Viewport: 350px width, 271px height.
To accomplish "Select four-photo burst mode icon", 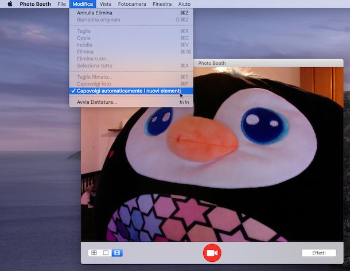I will (94, 253).
